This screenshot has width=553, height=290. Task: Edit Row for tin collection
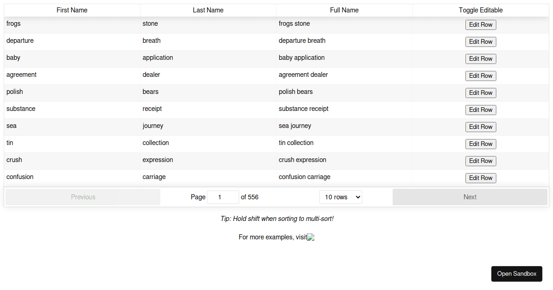point(481,144)
